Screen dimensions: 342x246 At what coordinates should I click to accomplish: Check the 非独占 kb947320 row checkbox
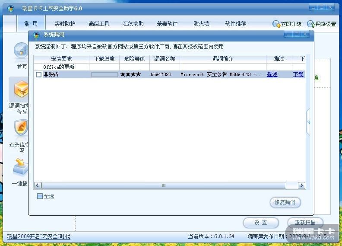click(x=38, y=75)
